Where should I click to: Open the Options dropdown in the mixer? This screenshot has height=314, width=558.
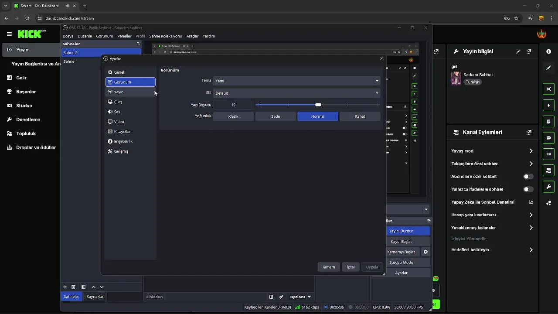[x=300, y=297]
